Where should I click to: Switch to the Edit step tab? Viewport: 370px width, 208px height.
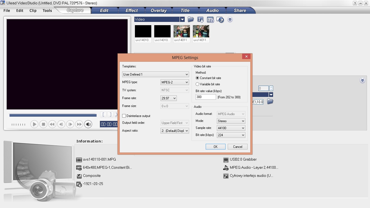pos(104,11)
